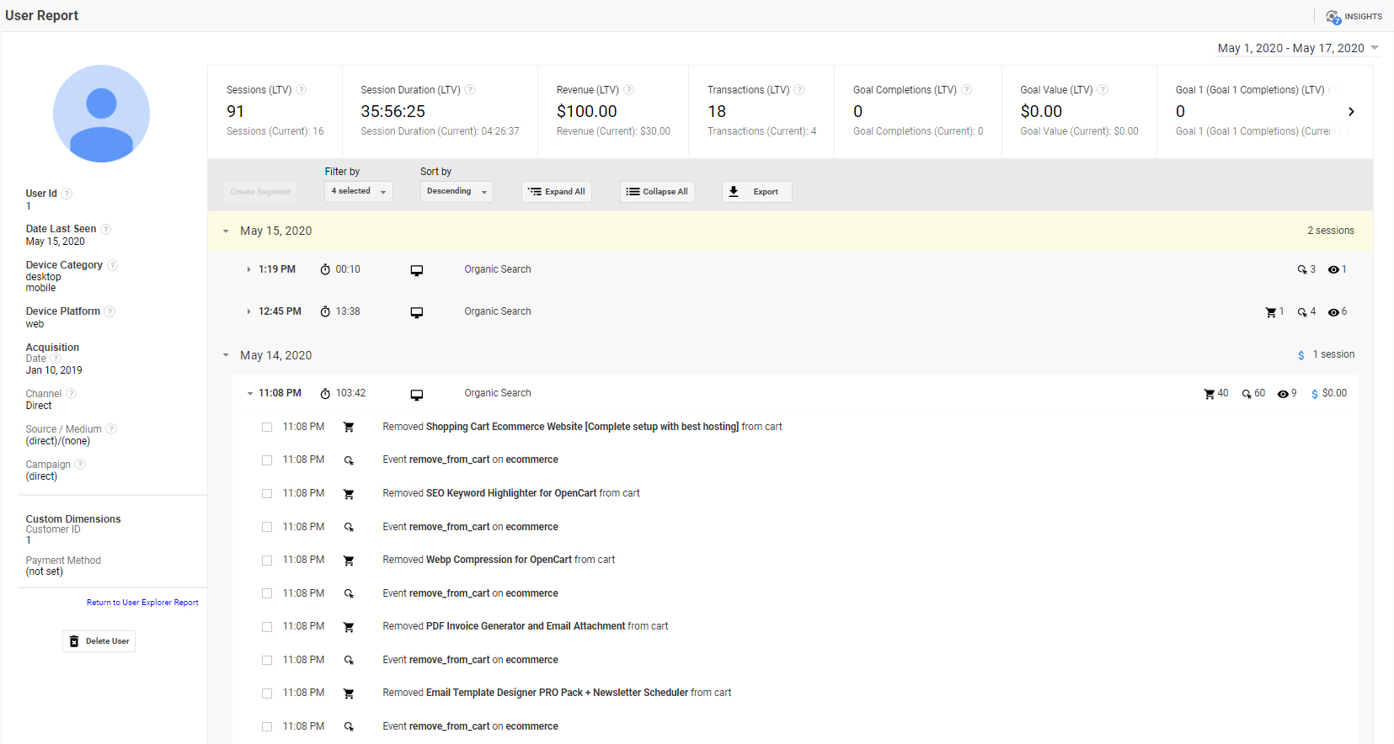Open the date range May 1 - May 17 dropdown

[x=1298, y=48]
